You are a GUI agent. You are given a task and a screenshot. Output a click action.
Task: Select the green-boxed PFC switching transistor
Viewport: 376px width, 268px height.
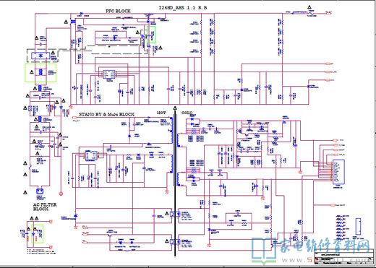click(x=152, y=35)
